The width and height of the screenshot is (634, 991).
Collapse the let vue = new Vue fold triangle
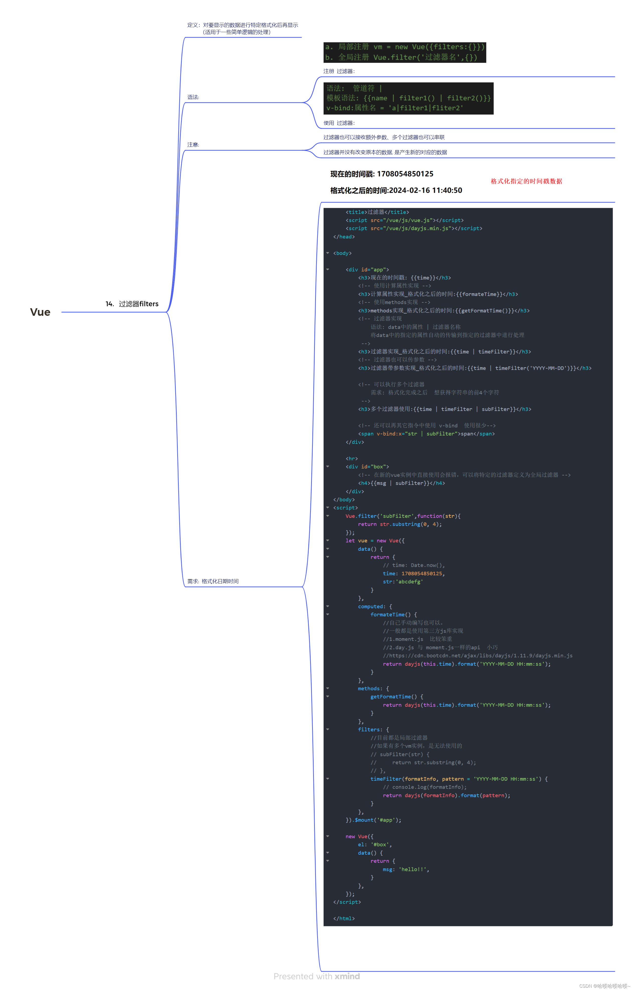click(328, 540)
